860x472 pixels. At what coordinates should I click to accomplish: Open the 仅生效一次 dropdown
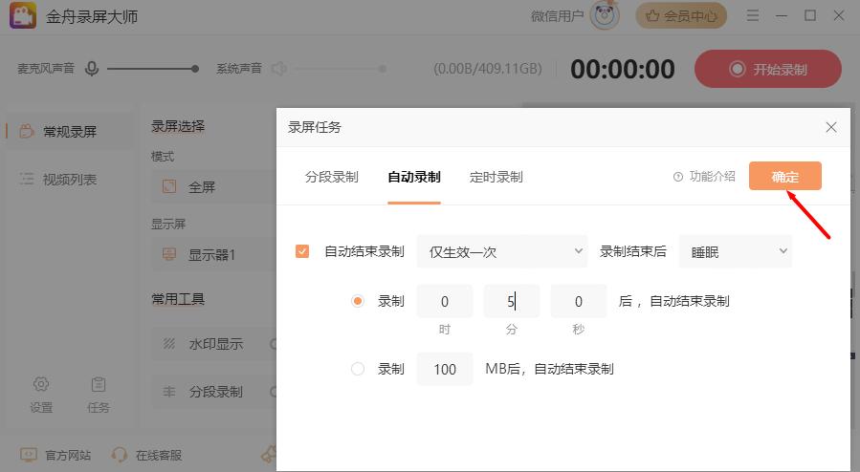[x=502, y=251]
